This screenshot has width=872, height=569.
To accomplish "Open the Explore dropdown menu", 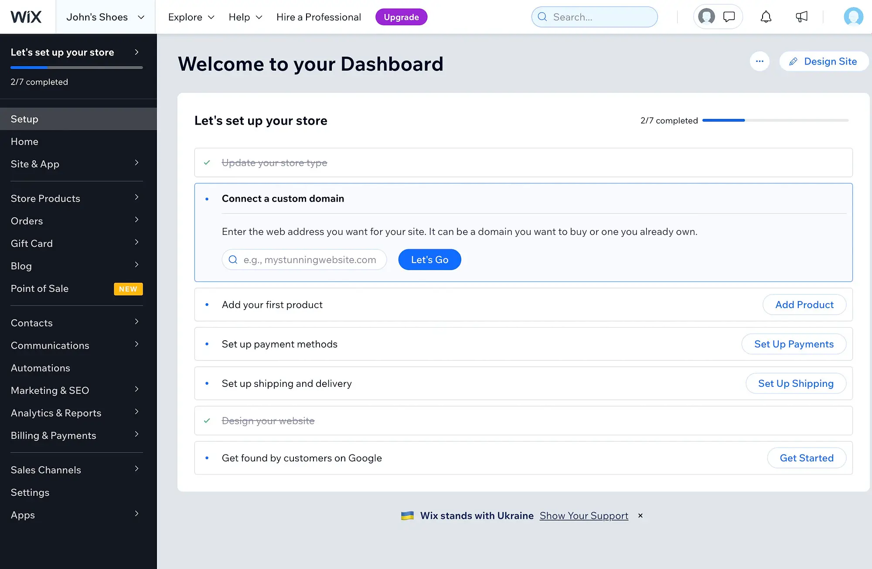I will (x=190, y=17).
